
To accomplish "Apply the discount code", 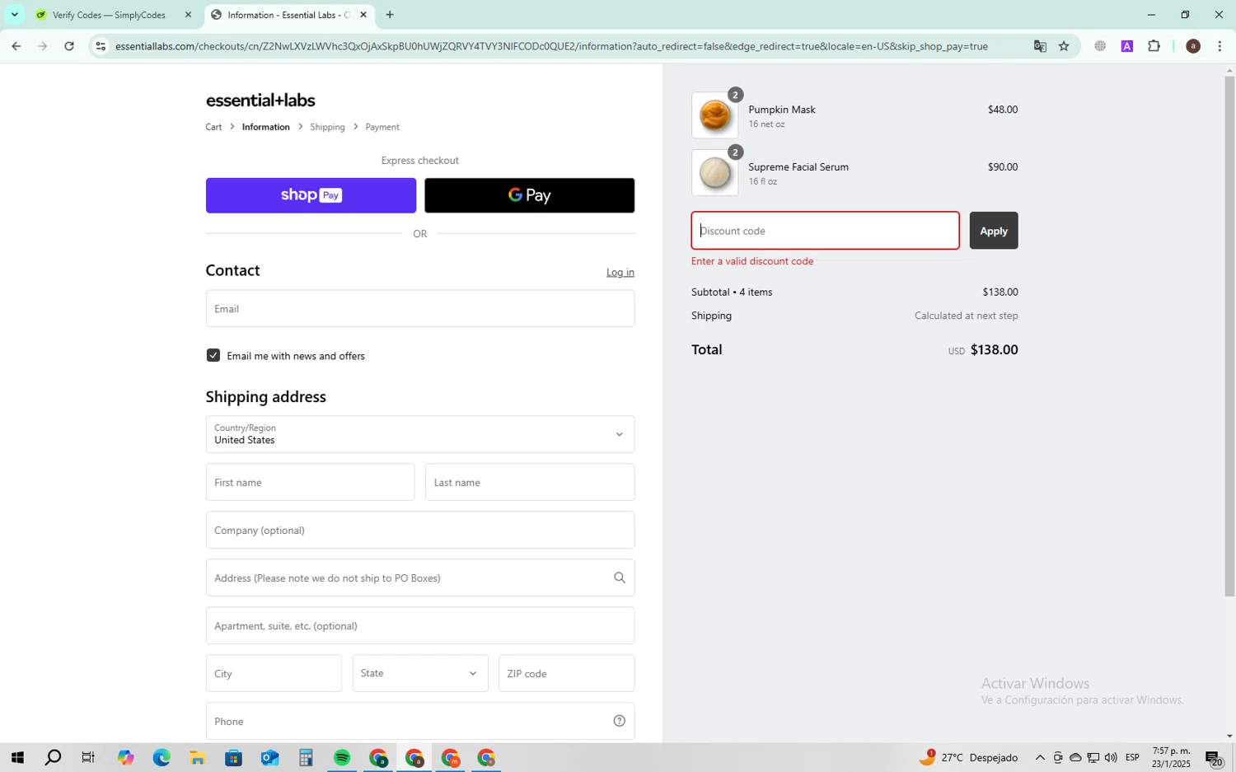I will point(993,231).
